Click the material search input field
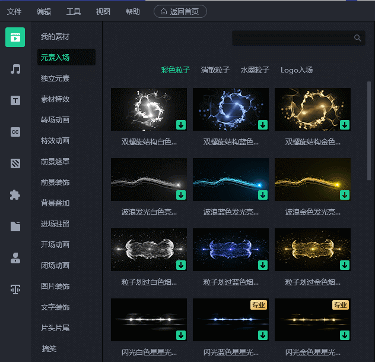The image size is (375, 362). 298,38
